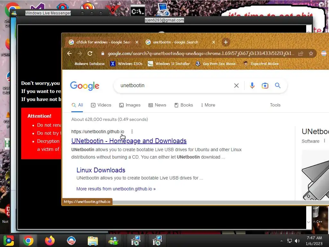Click the https://unetbootin.github.io URL text

(x=98, y=132)
